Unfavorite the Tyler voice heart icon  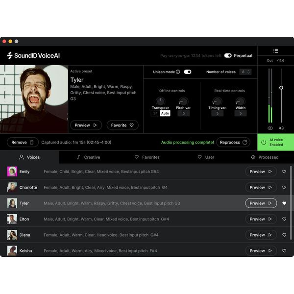284,203
